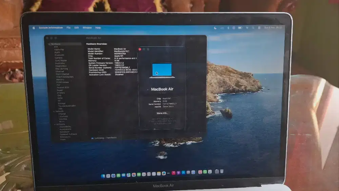This screenshot has height=191, width=339.
Task: Open Podcasts from the Dock
Action: [x=179, y=173]
